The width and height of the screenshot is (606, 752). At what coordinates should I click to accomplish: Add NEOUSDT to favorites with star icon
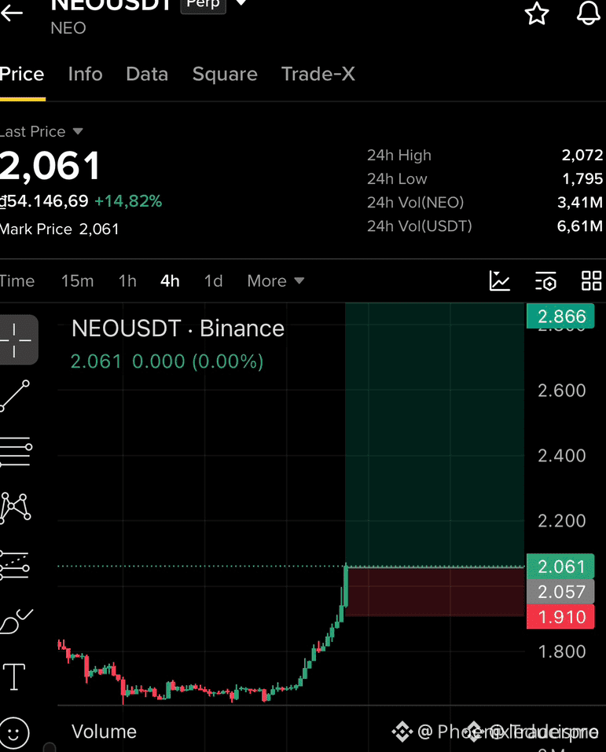pos(536,13)
